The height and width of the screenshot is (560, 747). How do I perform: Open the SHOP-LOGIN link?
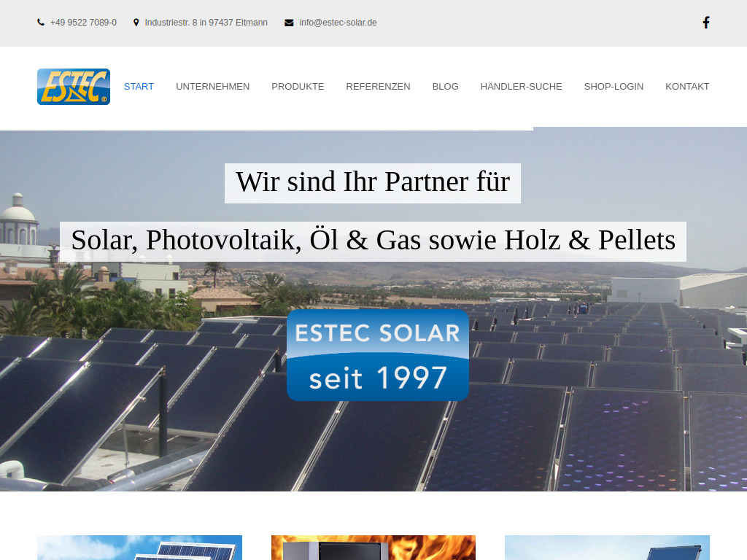tap(614, 86)
